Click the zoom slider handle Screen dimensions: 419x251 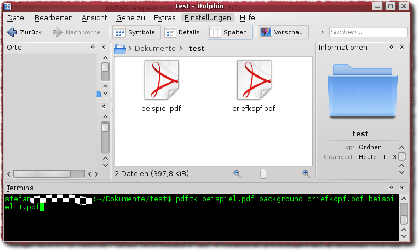coord(263,174)
